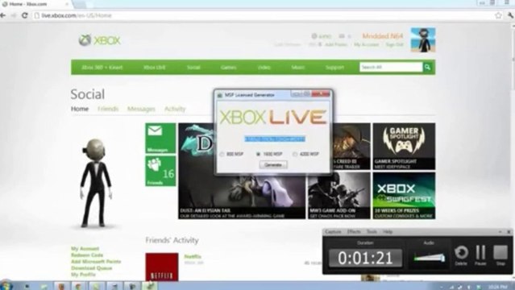
Task: Select the 1600 MSP radio button
Action: pyautogui.click(x=258, y=154)
